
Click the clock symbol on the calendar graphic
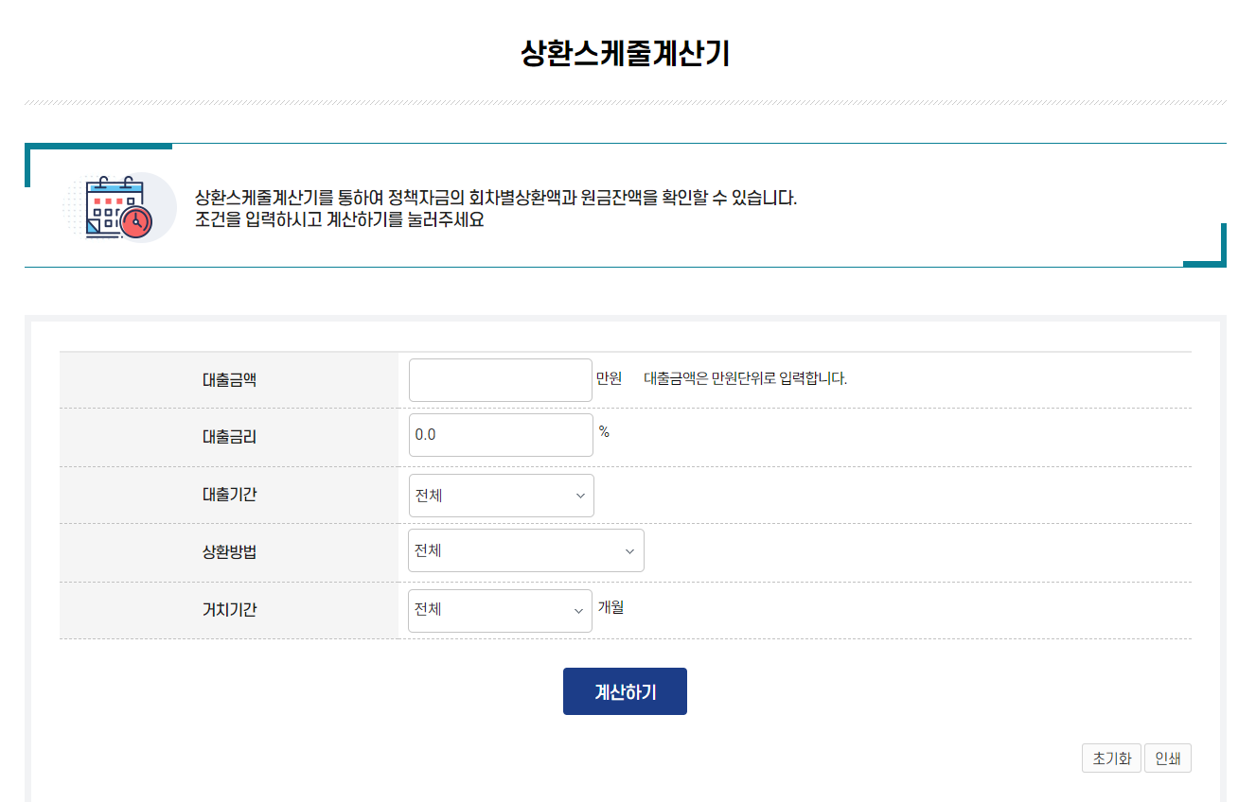(x=137, y=222)
